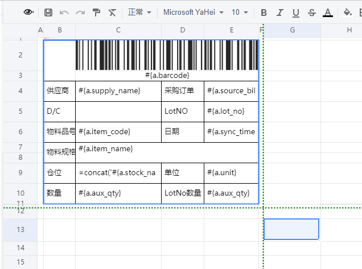Click the #{a.sync_time cell
Viewport: 362px width, 269px height.
[231, 132]
